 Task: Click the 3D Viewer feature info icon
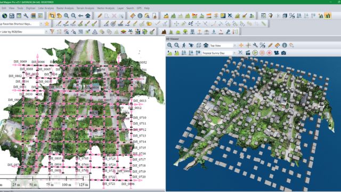point(285,45)
